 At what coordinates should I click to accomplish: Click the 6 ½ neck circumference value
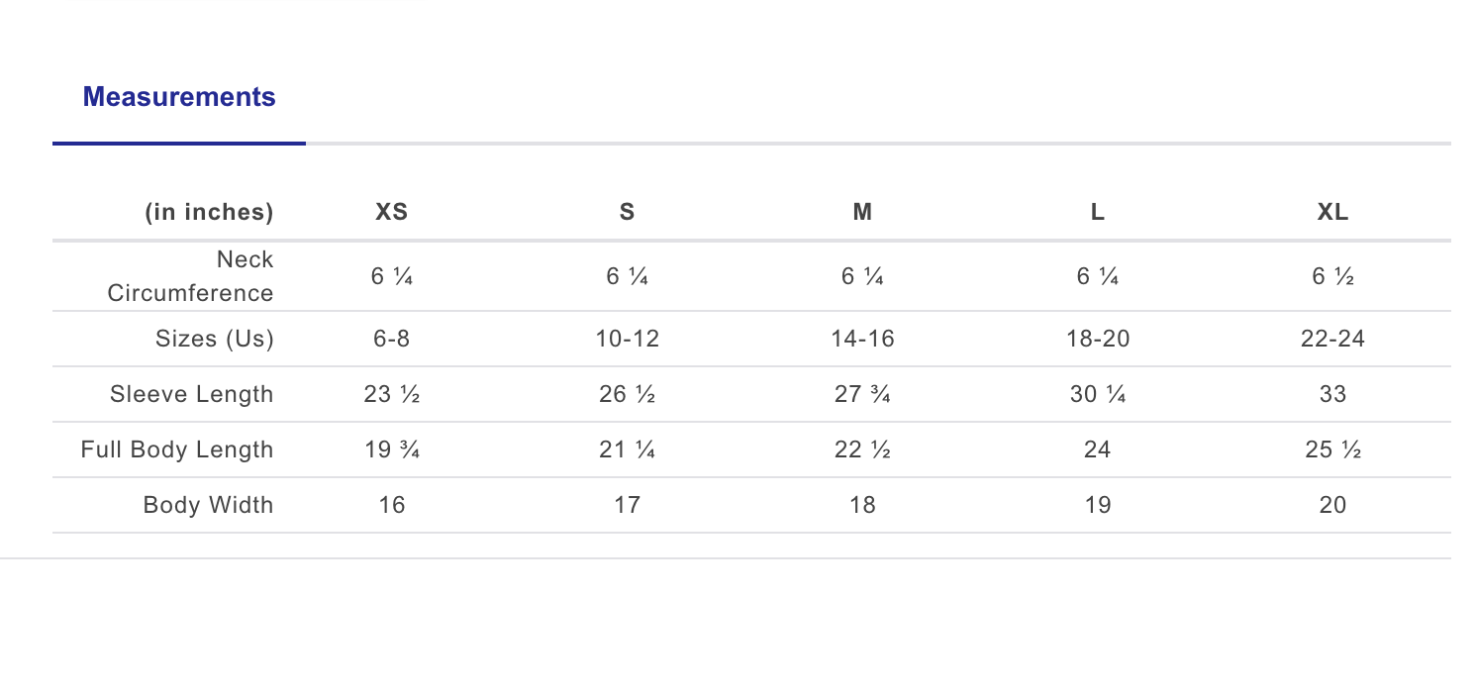(1332, 278)
